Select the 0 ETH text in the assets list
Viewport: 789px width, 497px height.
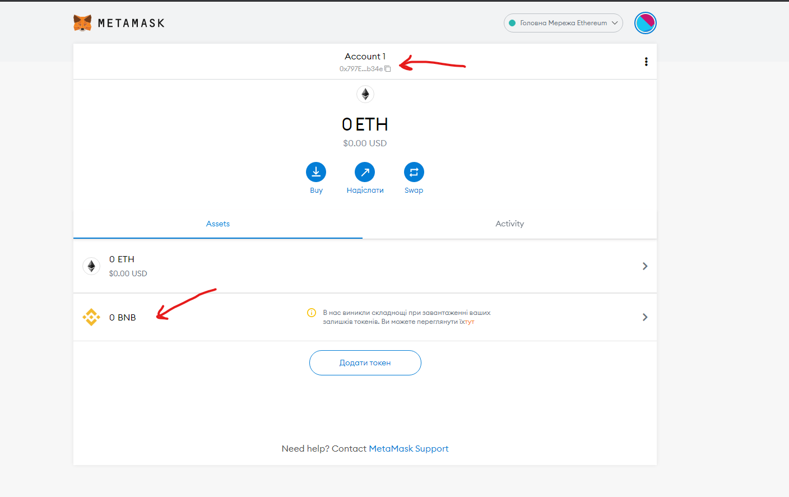click(x=122, y=259)
